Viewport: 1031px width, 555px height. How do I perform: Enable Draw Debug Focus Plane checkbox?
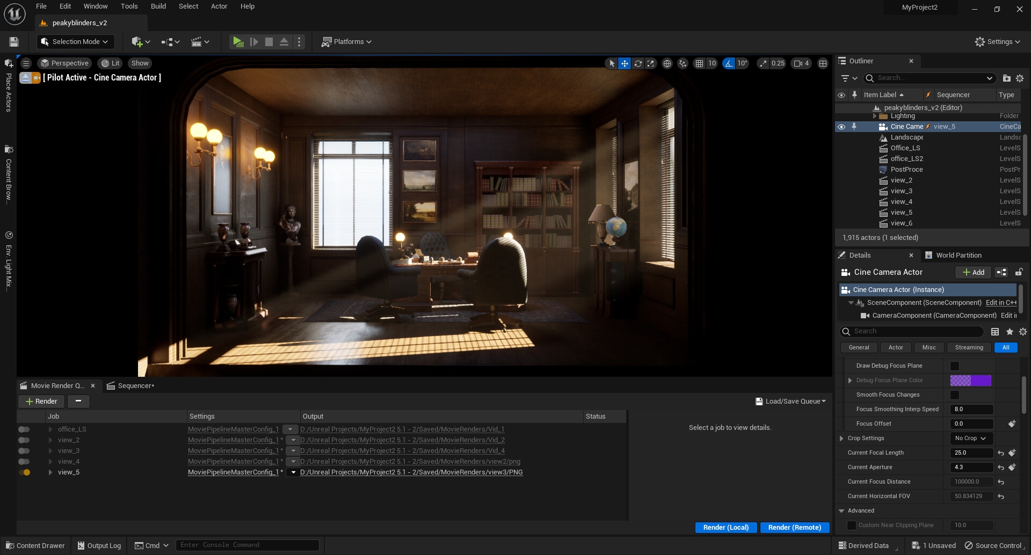click(x=955, y=366)
